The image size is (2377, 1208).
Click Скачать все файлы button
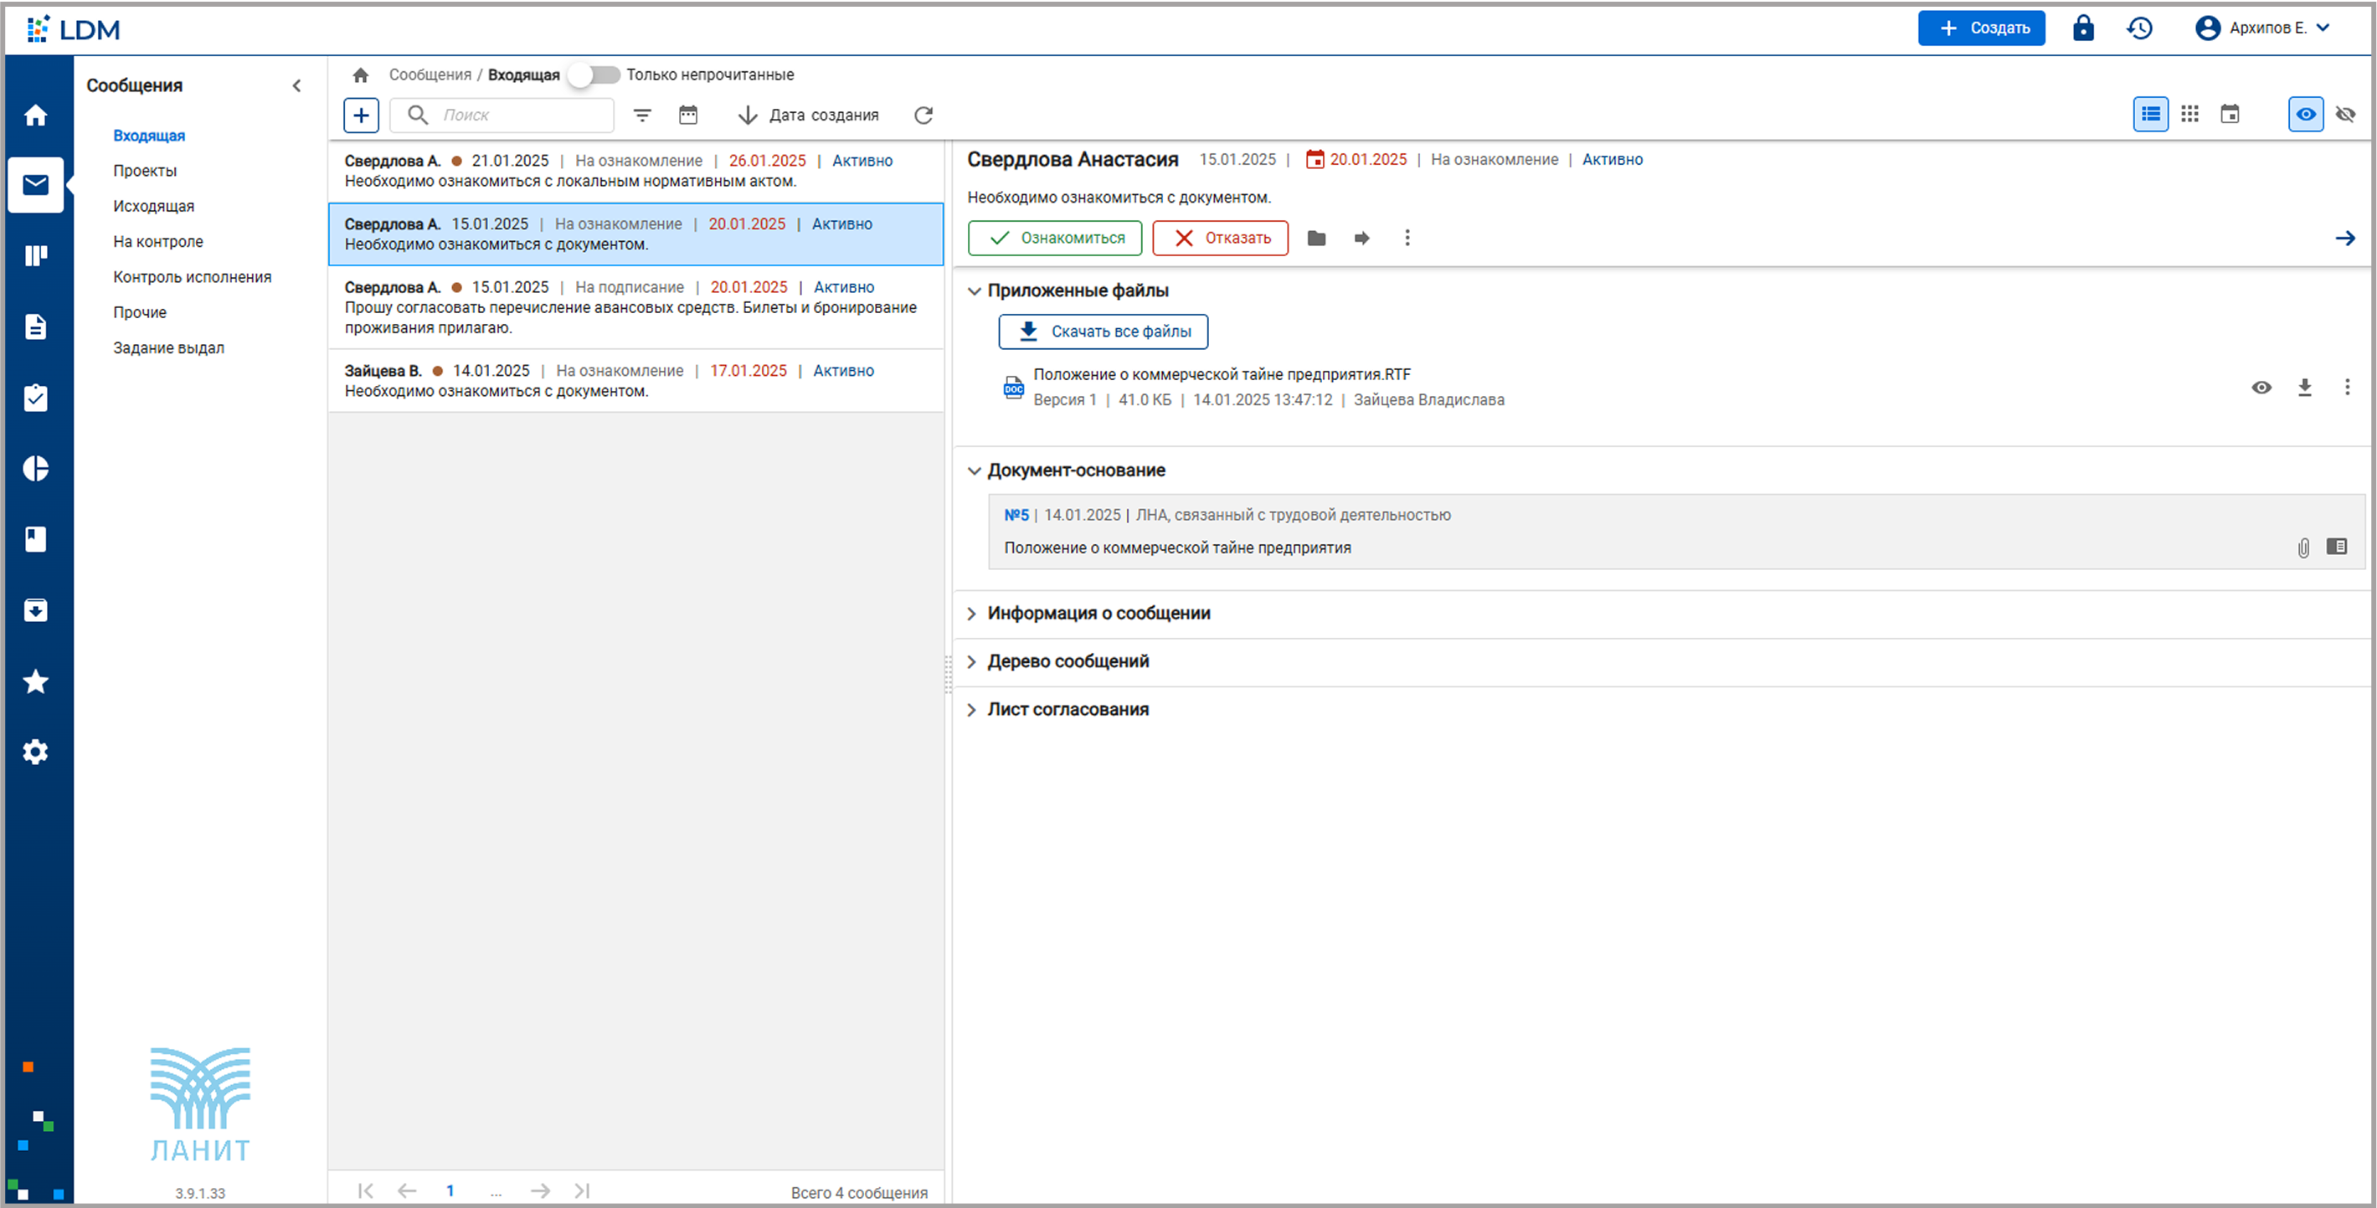tap(1103, 332)
